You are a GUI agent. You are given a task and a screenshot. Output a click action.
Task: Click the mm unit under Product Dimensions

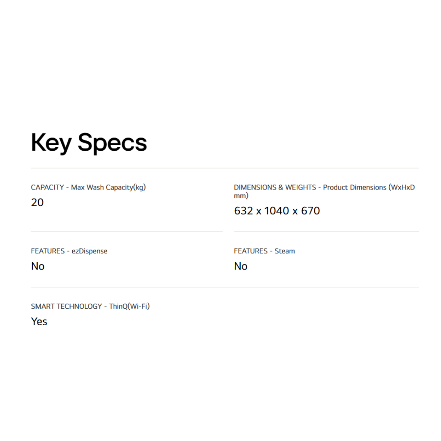pyautogui.click(x=241, y=196)
